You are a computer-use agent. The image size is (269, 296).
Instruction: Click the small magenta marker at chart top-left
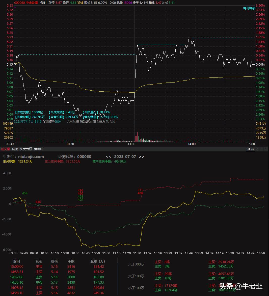click(x=15, y=8)
